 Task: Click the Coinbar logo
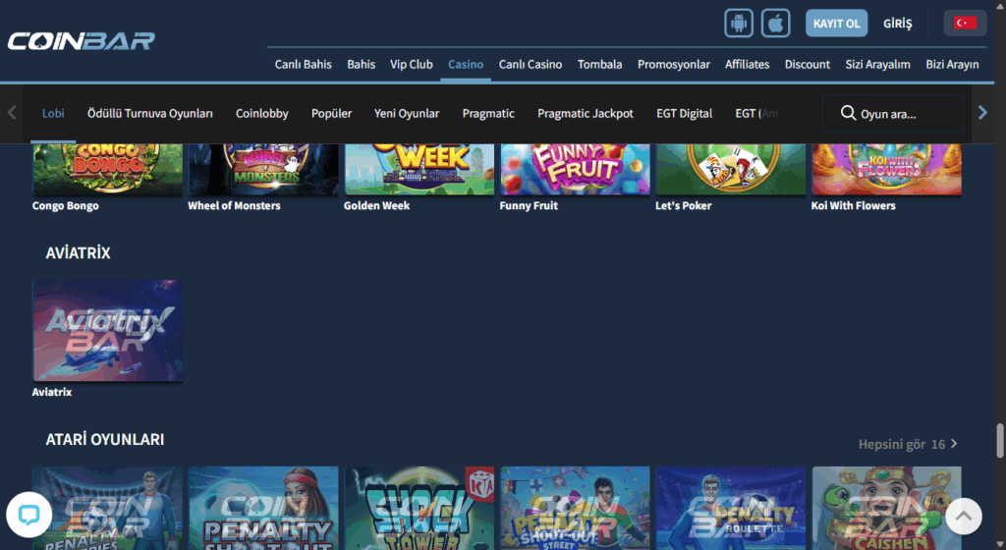click(x=81, y=41)
